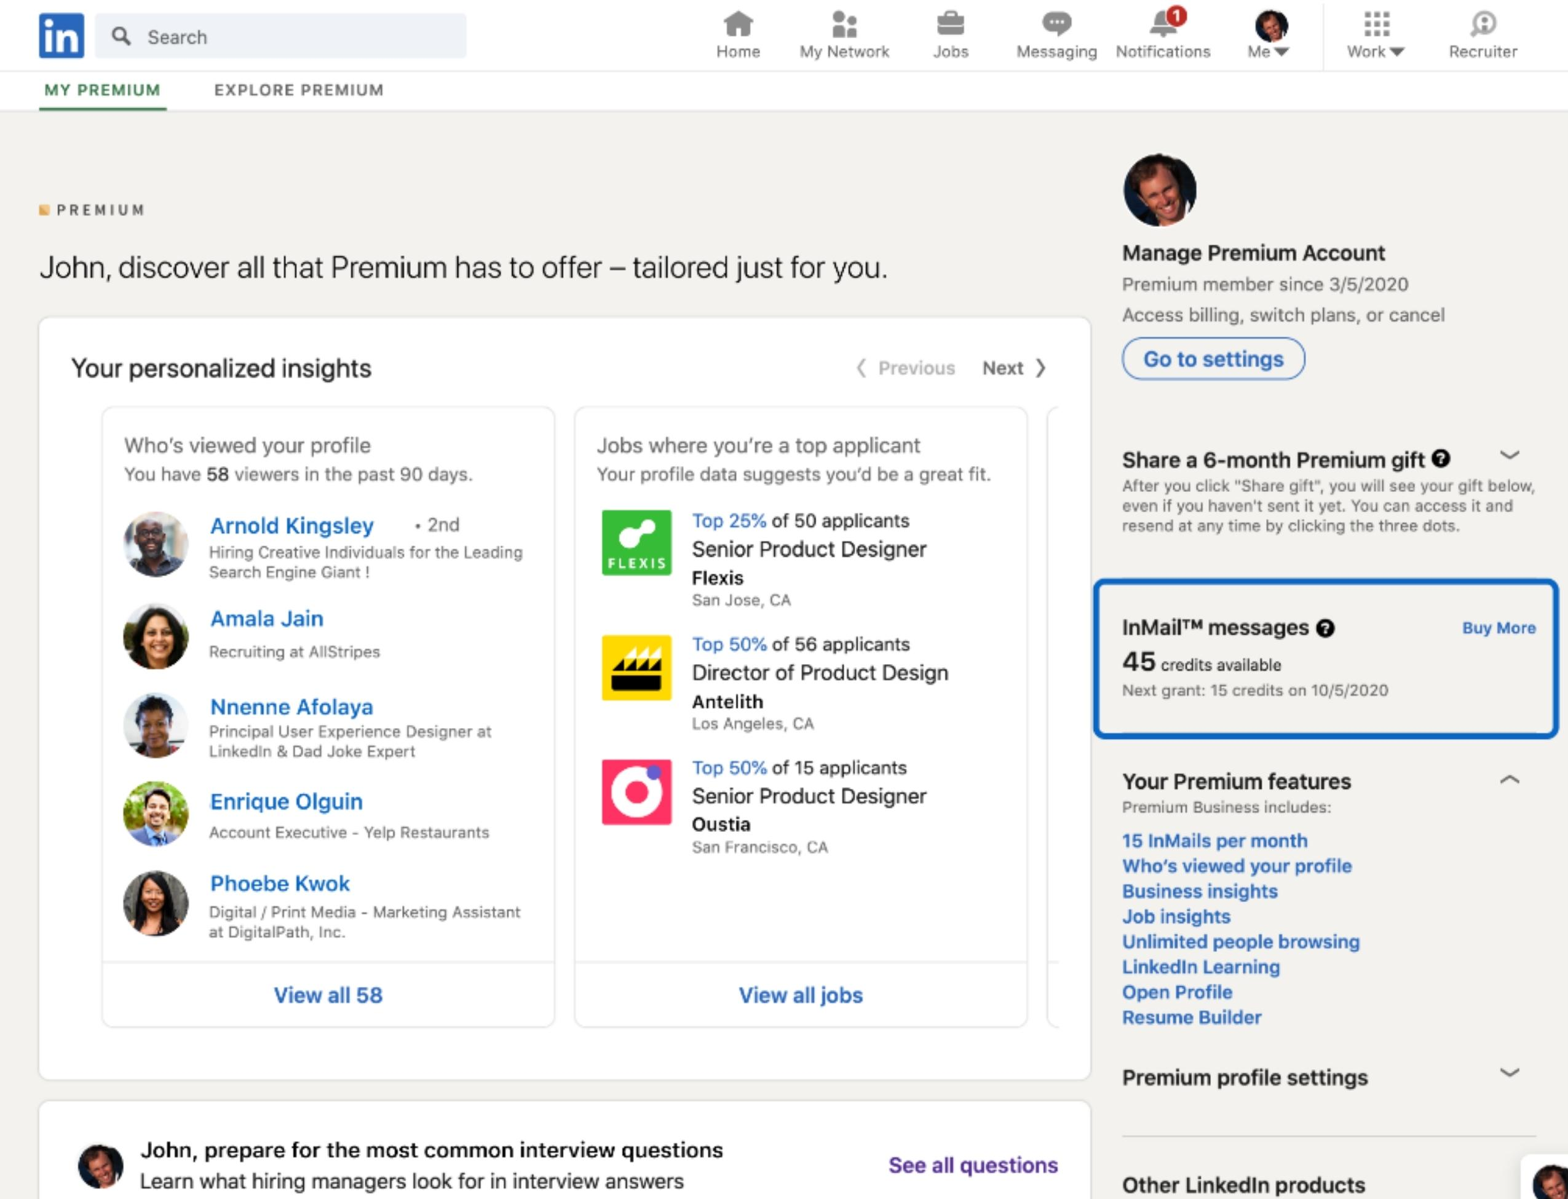
Task: Open Enrique Olguin's profile photo
Action: (156, 813)
